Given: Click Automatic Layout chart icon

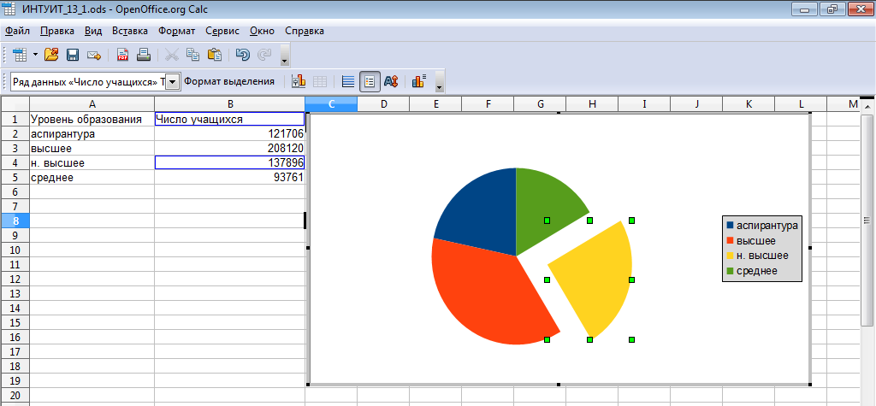Looking at the screenshot, I should pos(419,81).
